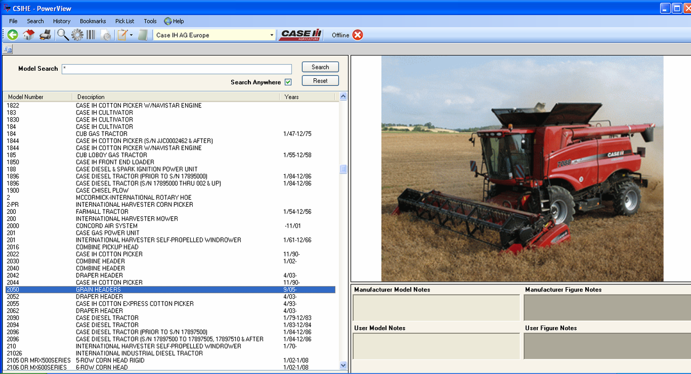The image size is (691, 374).
Task: Open search with magnifying glass icon
Action: tap(63, 35)
